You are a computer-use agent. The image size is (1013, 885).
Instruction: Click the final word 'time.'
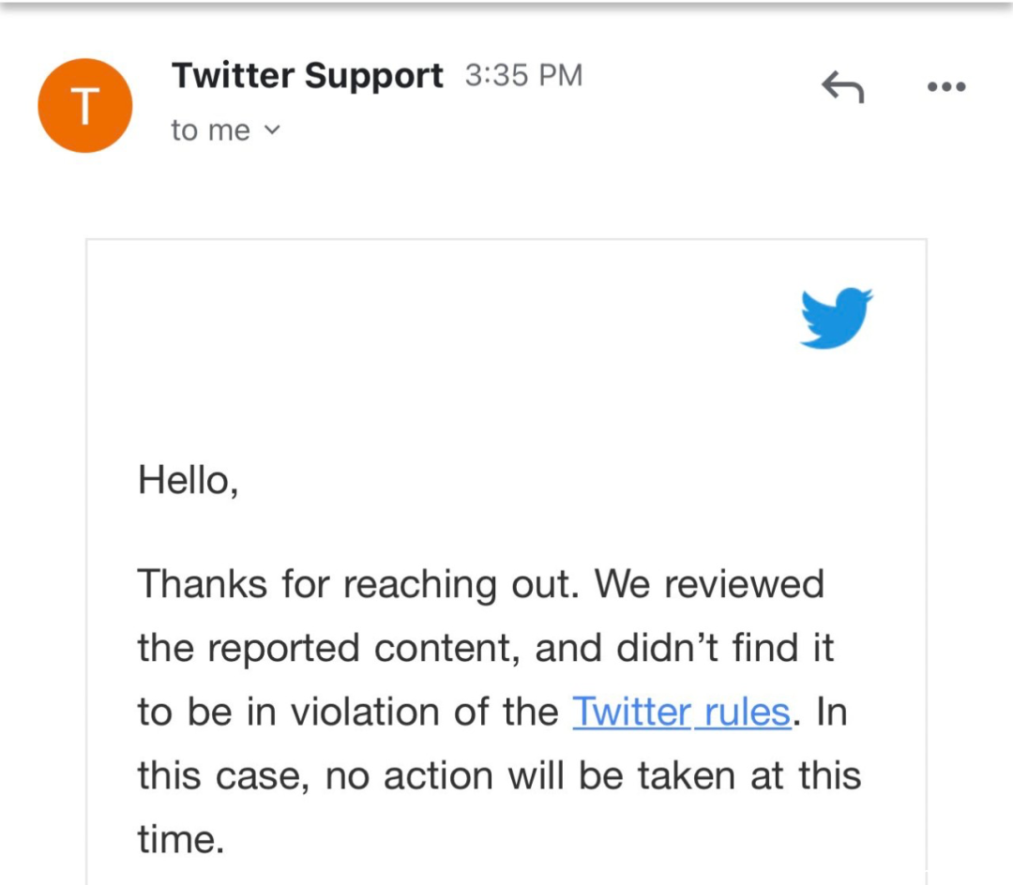(181, 839)
